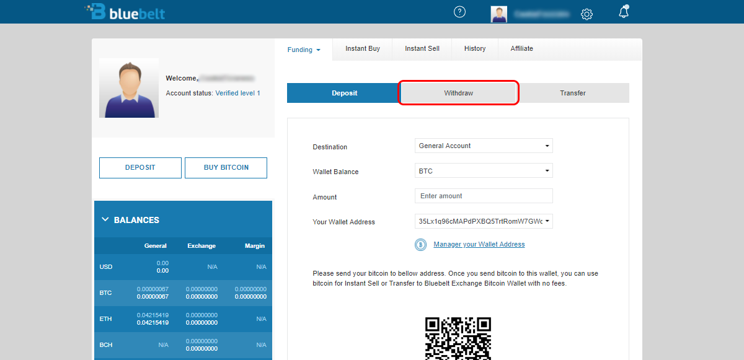Select the Withdraw sub-tab
The image size is (744, 360).
point(458,93)
